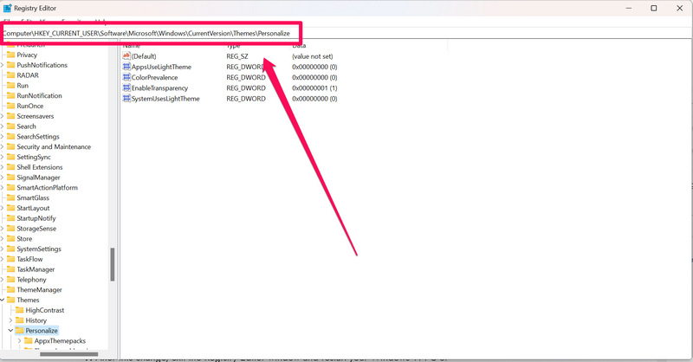This screenshot has height=362, width=693.
Task: Click EnableTransparency data 0x00000001 (1)
Action: click(314, 88)
